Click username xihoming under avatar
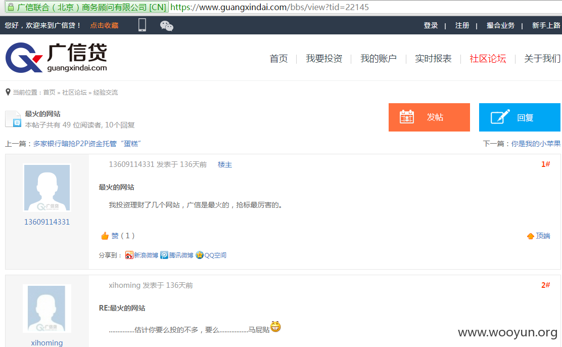562x347 pixels. coord(47,342)
